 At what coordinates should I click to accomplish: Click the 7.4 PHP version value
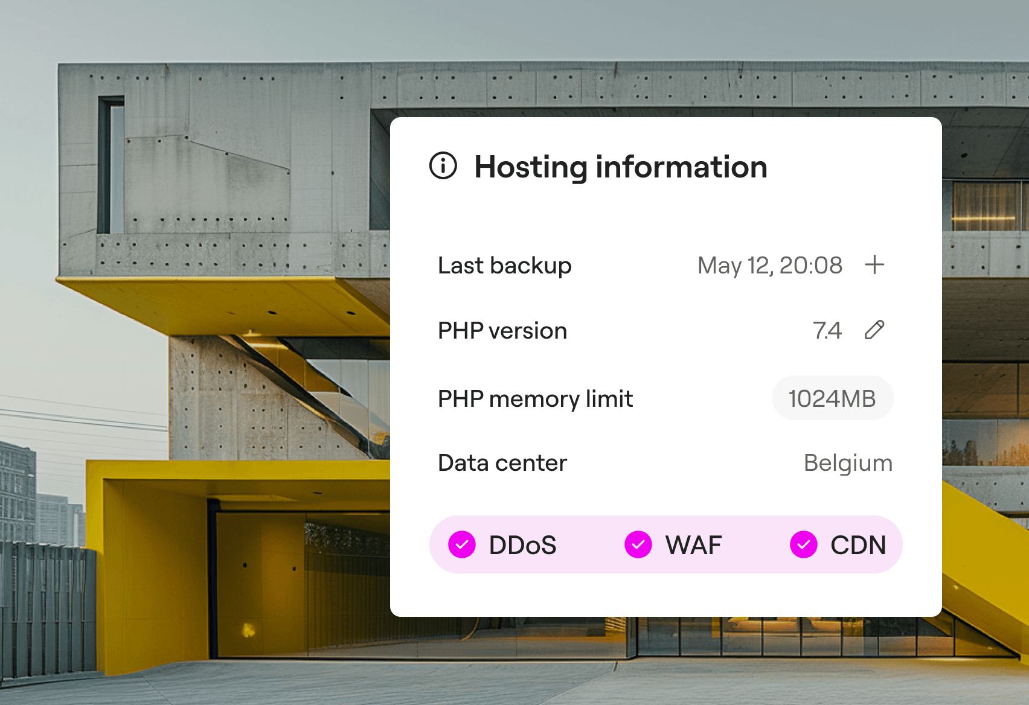827,330
